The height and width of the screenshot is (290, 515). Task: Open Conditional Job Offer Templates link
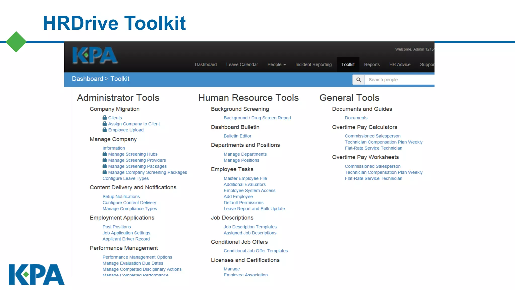256,251
